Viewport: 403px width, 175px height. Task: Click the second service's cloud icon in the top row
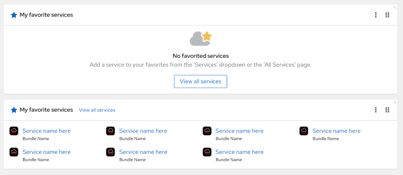point(110,131)
